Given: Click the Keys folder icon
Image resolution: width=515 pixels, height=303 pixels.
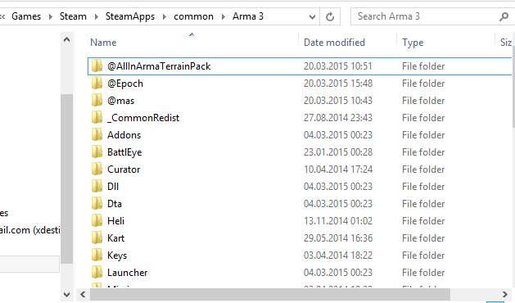Looking at the screenshot, I should [x=97, y=255].
